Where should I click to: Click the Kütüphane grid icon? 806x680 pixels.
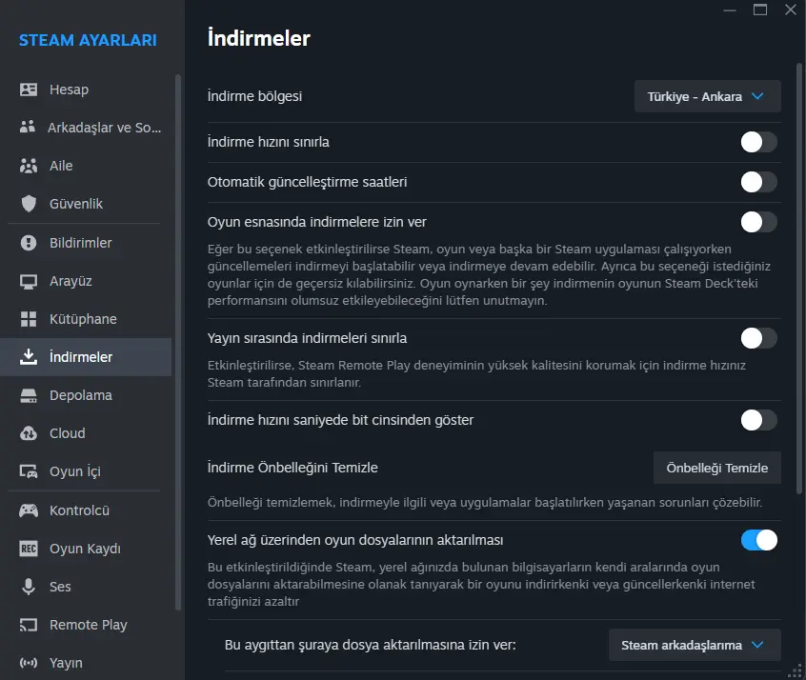point(29,319)
